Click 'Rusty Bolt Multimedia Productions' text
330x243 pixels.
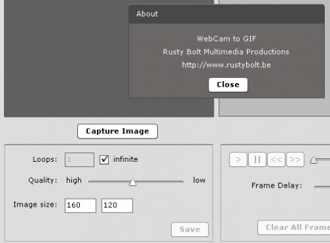(x=226, y=52)
